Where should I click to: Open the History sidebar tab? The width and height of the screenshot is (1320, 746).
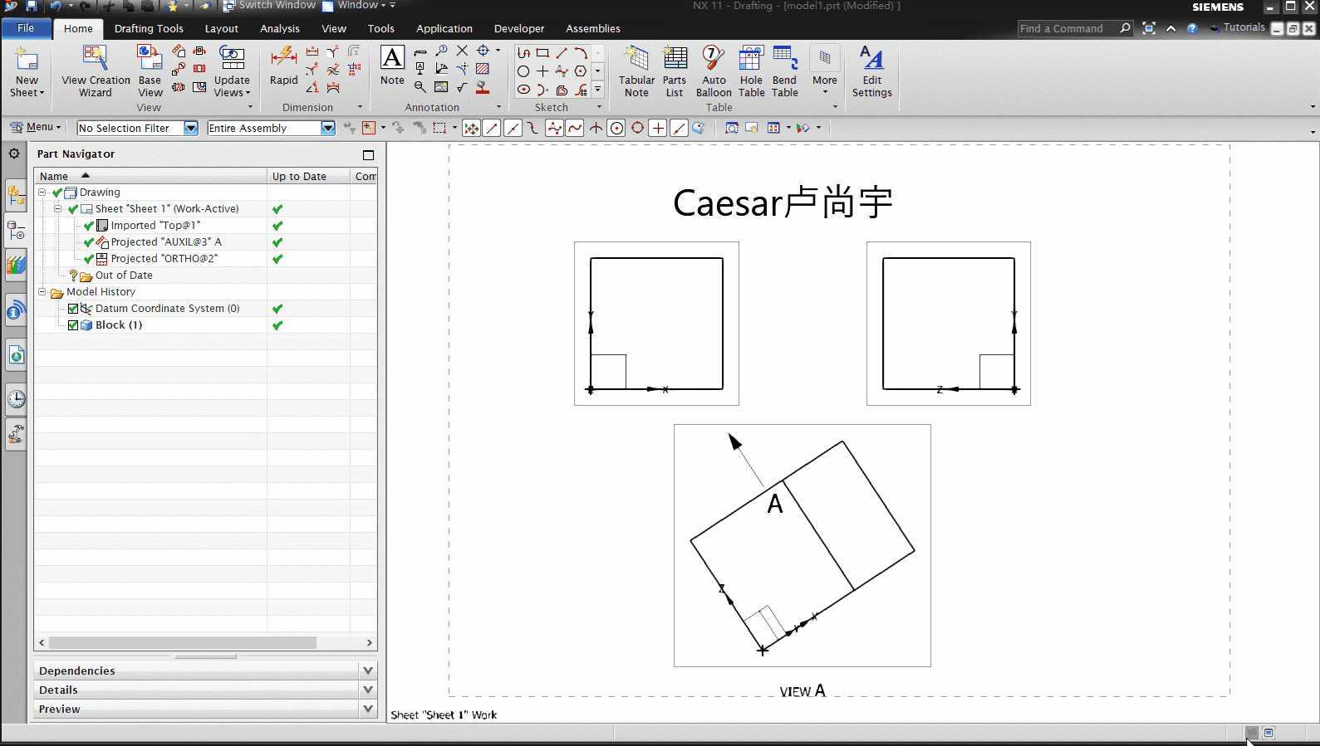(x=16, y=399)
